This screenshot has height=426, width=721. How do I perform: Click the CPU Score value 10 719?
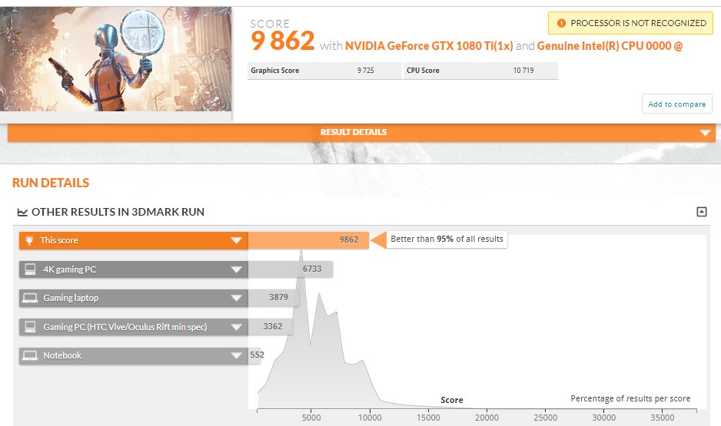[523, 71]
